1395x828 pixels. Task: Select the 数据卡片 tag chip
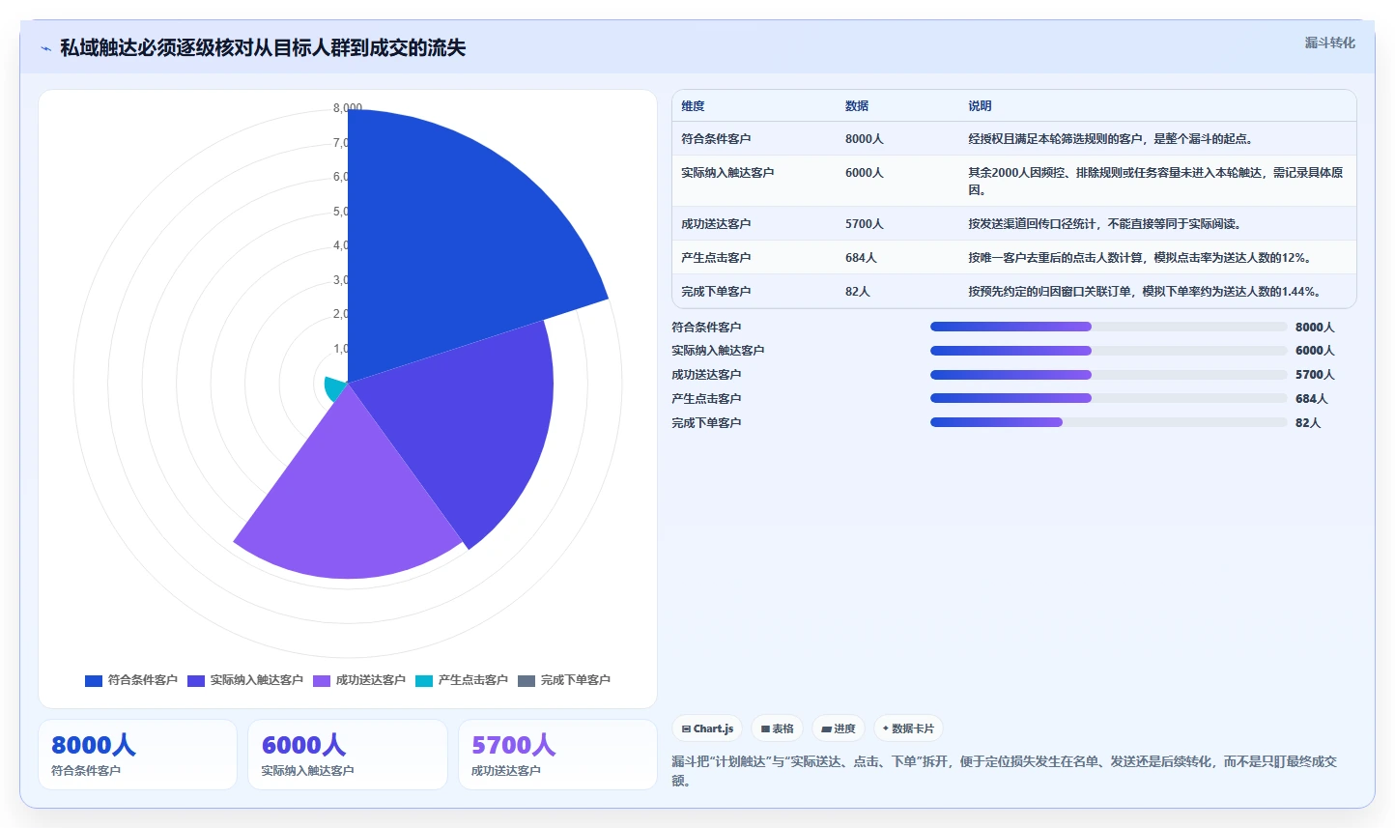908,728
